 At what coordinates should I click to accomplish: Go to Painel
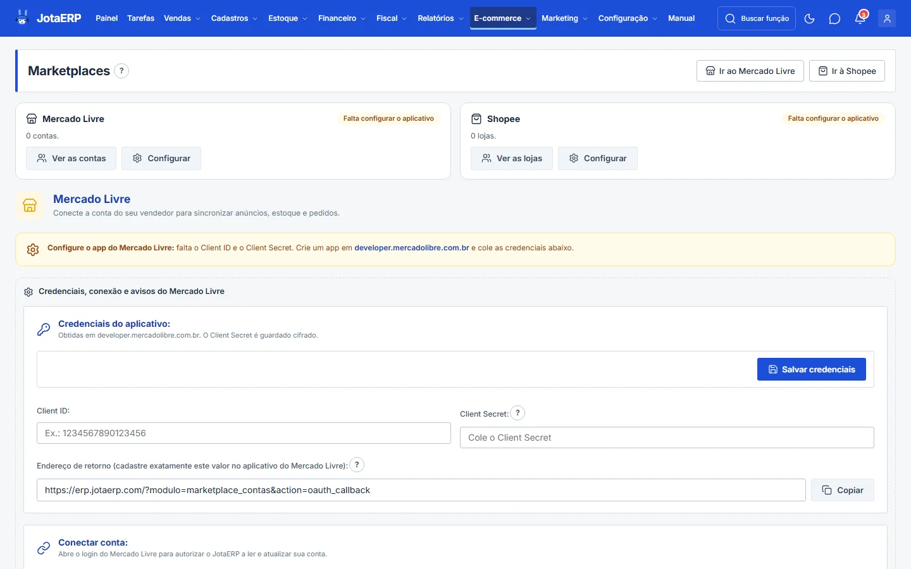click(106, 18)
